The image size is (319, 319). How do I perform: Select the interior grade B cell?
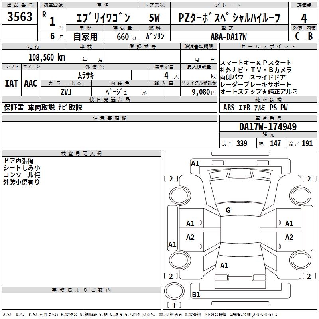coord(311,36)
